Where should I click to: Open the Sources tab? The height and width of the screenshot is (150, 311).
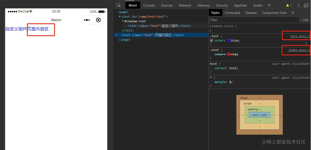coord(167,5)
